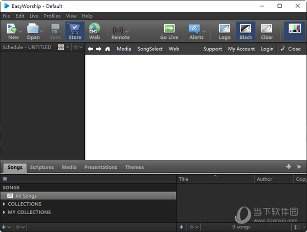Switch to the Themes tab

pyautogui.click(x=134, y=167)
